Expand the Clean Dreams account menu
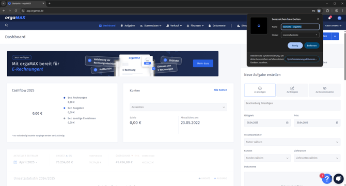The width and height of the screenshot is (346, 186). (x=333, y=26)
